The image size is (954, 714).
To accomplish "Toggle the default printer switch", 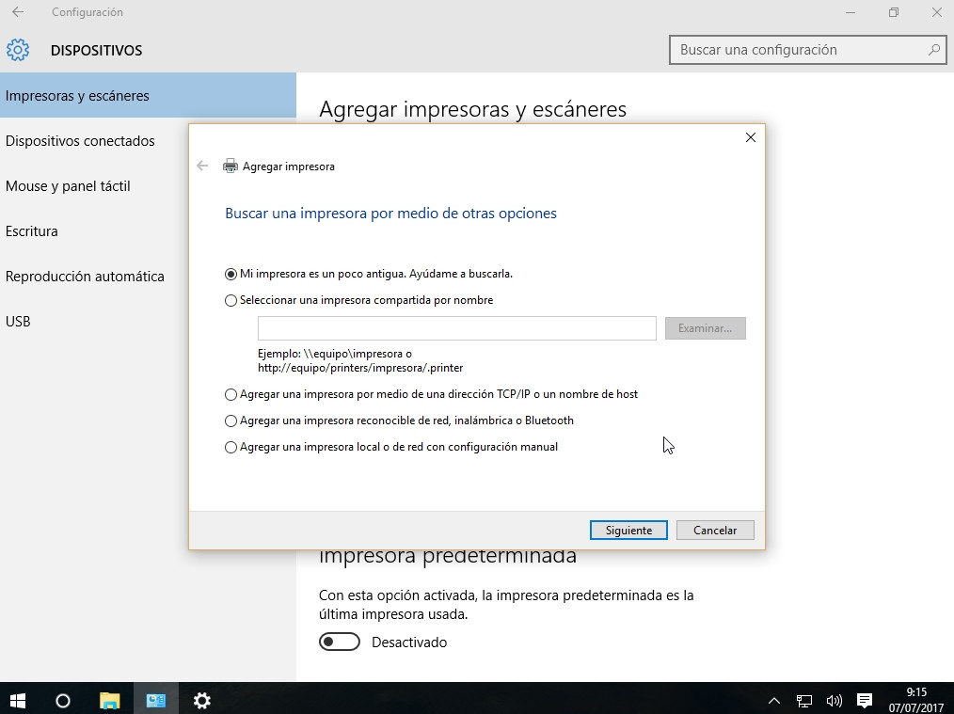I will pos(340,642).
